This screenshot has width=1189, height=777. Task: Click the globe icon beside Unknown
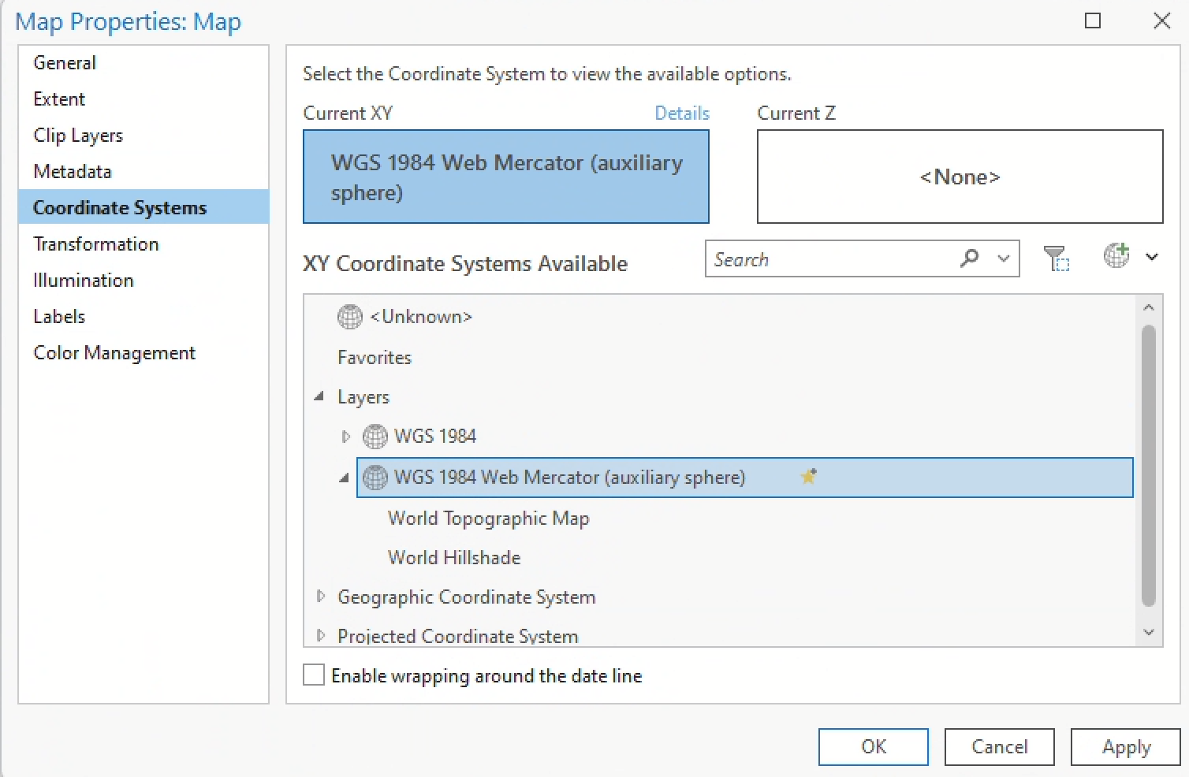pyautogui.click(x=350, y=317)
